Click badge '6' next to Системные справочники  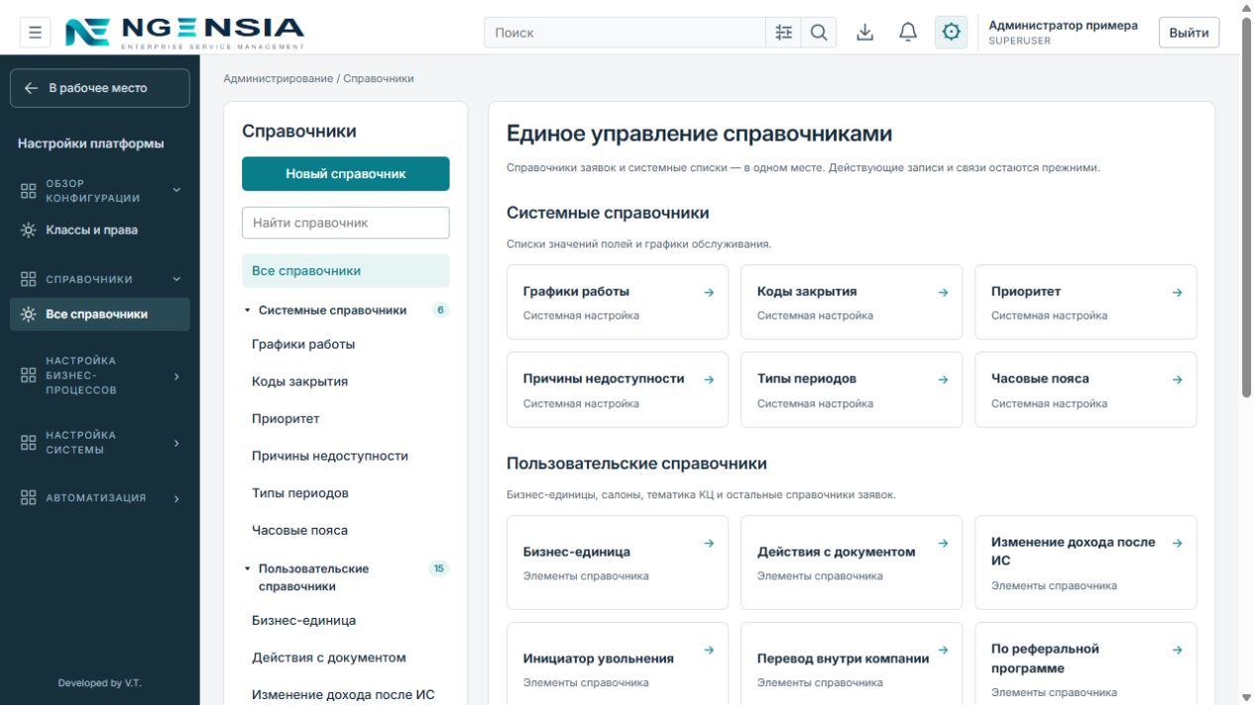pos(440,310)
